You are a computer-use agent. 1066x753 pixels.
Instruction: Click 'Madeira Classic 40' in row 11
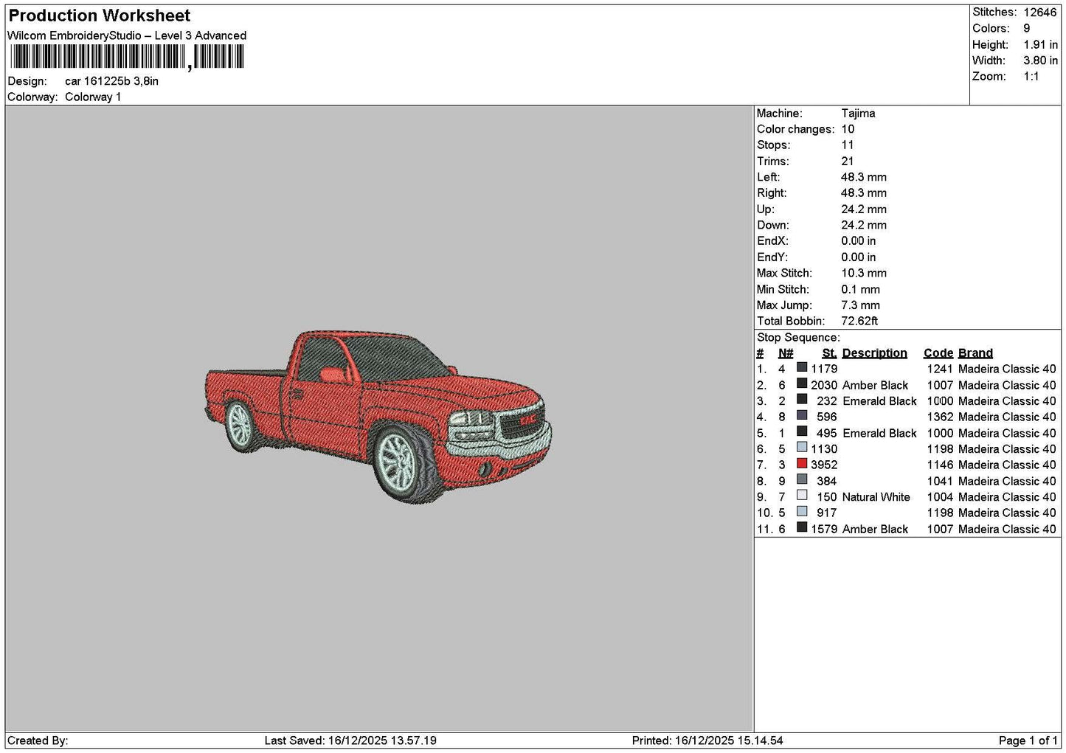pyautogui.click(x=1007, y=529)
